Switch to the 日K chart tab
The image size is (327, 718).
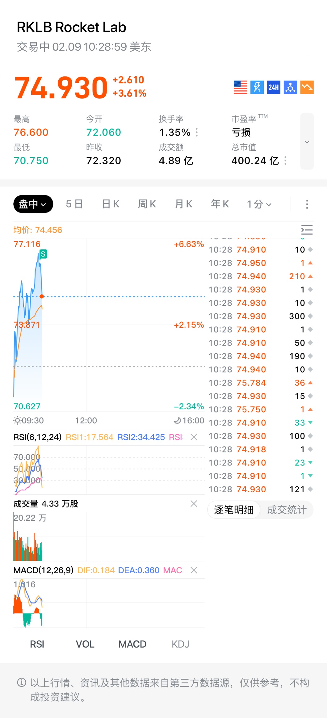coord(111,204)
